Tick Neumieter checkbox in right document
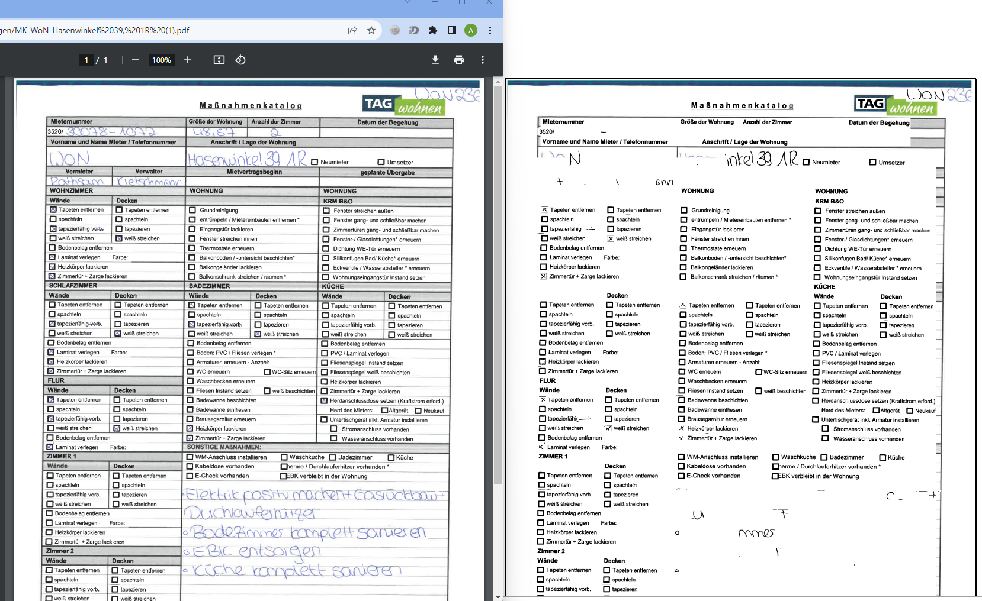Viewport: 982px width, 601px height. 806,163
